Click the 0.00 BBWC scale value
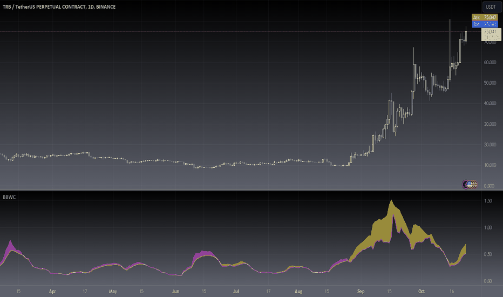 coord(487,281)
